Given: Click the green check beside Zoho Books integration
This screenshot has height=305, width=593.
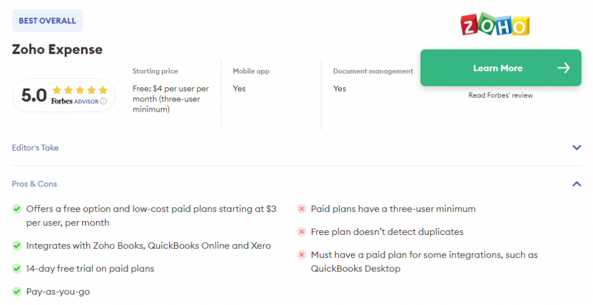Looking at the screenshot, I should [x=17, y=245].
